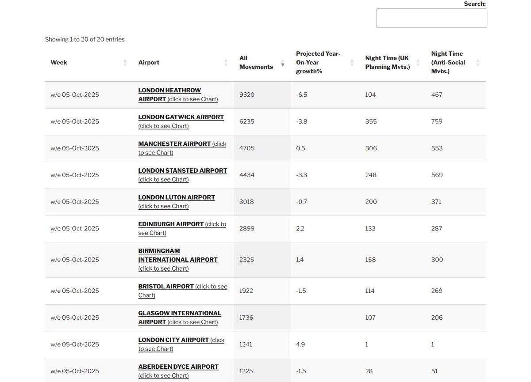Viewport: 531px width, 382px height.
Task: Select Luton movements value 3018
Action: click(247, 202)
